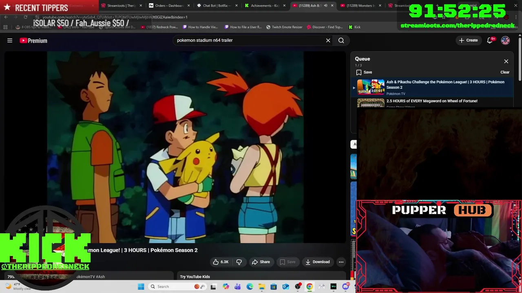
Task: Open the YouTube account avatar menu
Action: pyautogui.click(x=505, y=40)
